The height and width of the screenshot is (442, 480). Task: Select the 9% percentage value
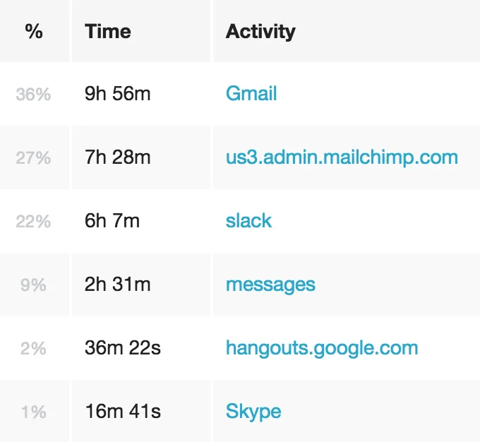point(34,285)
